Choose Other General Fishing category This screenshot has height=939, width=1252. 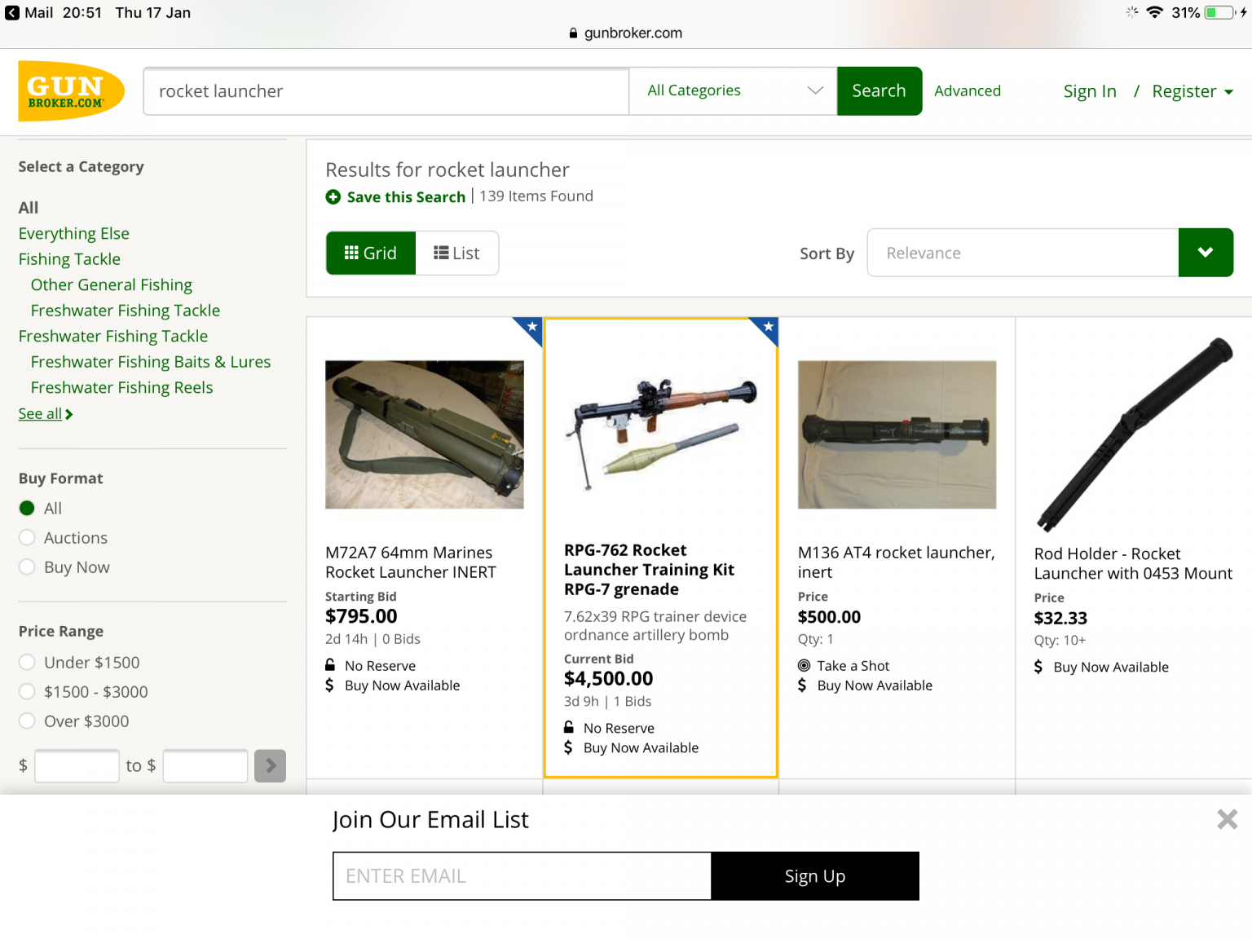click(112, 284)
